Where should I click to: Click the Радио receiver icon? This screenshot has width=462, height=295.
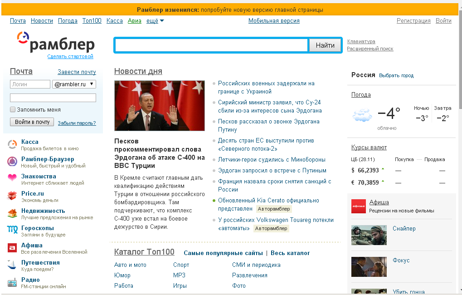pyautogui.click(x=12, y=282)
